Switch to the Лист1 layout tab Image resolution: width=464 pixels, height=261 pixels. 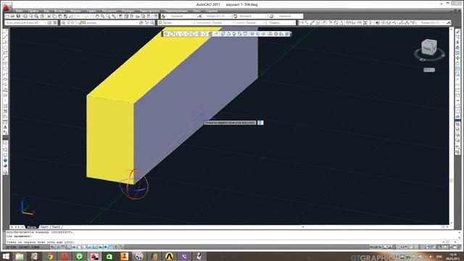coord(44,227)
